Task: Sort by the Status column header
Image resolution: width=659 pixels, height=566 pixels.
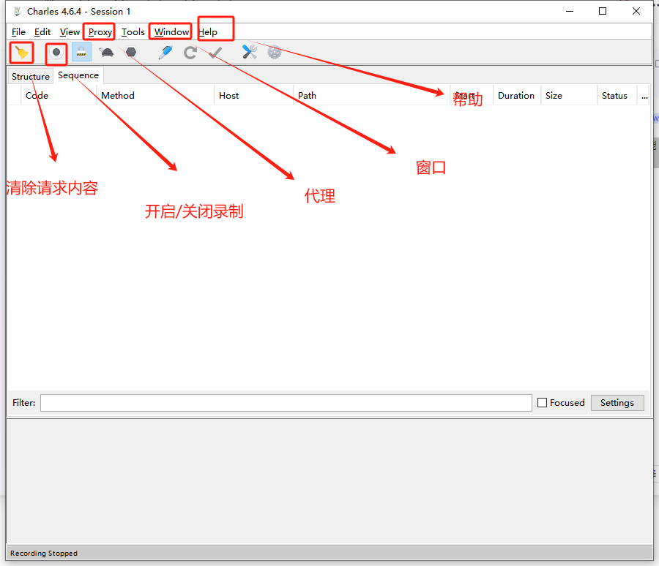Action: click(617, 95)
